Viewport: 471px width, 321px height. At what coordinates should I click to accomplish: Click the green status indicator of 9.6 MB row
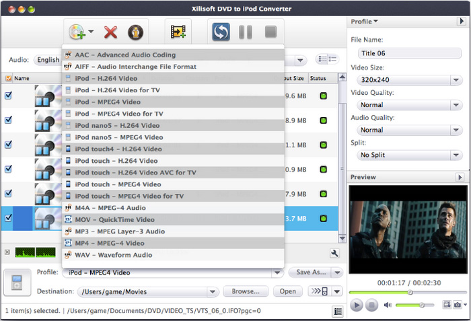(x=323, y=96)
